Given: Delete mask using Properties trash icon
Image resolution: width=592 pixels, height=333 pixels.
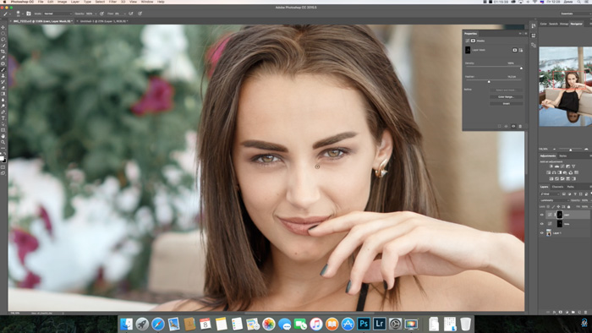Looking at the screenshot, I should pos(520,126).
